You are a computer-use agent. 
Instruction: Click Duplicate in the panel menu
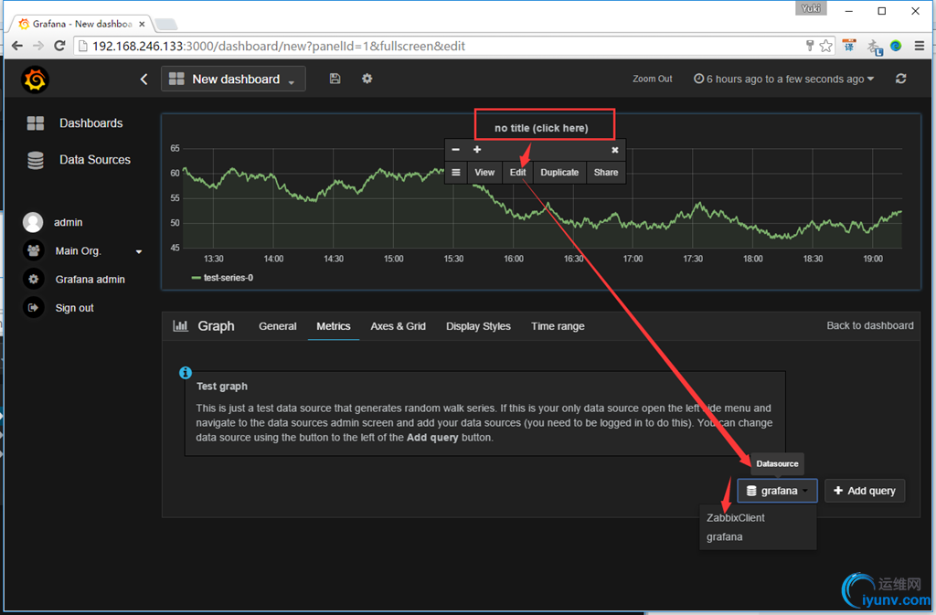click(x=559, y=173)
